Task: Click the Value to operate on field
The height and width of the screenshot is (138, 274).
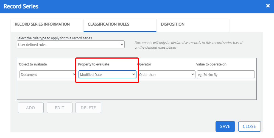Action: point(225,74)
